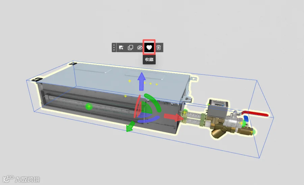304x185 pixels.
Task: Duplicate the model using the copy icon
Action: coord(130,47)
